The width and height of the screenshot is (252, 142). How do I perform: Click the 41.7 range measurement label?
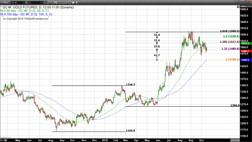tap(157, 55)
